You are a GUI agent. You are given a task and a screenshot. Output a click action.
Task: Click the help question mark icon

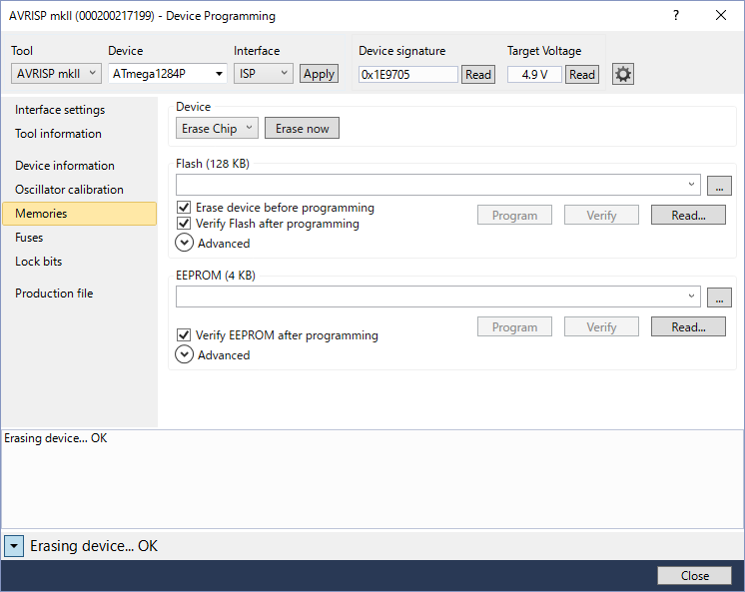676,15
